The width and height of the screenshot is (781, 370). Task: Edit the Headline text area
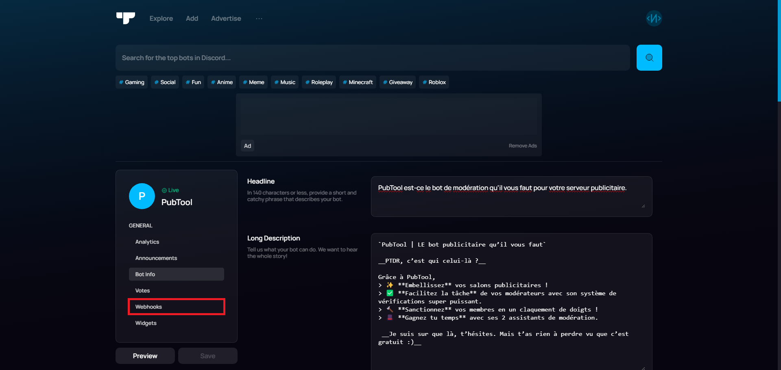511,196
